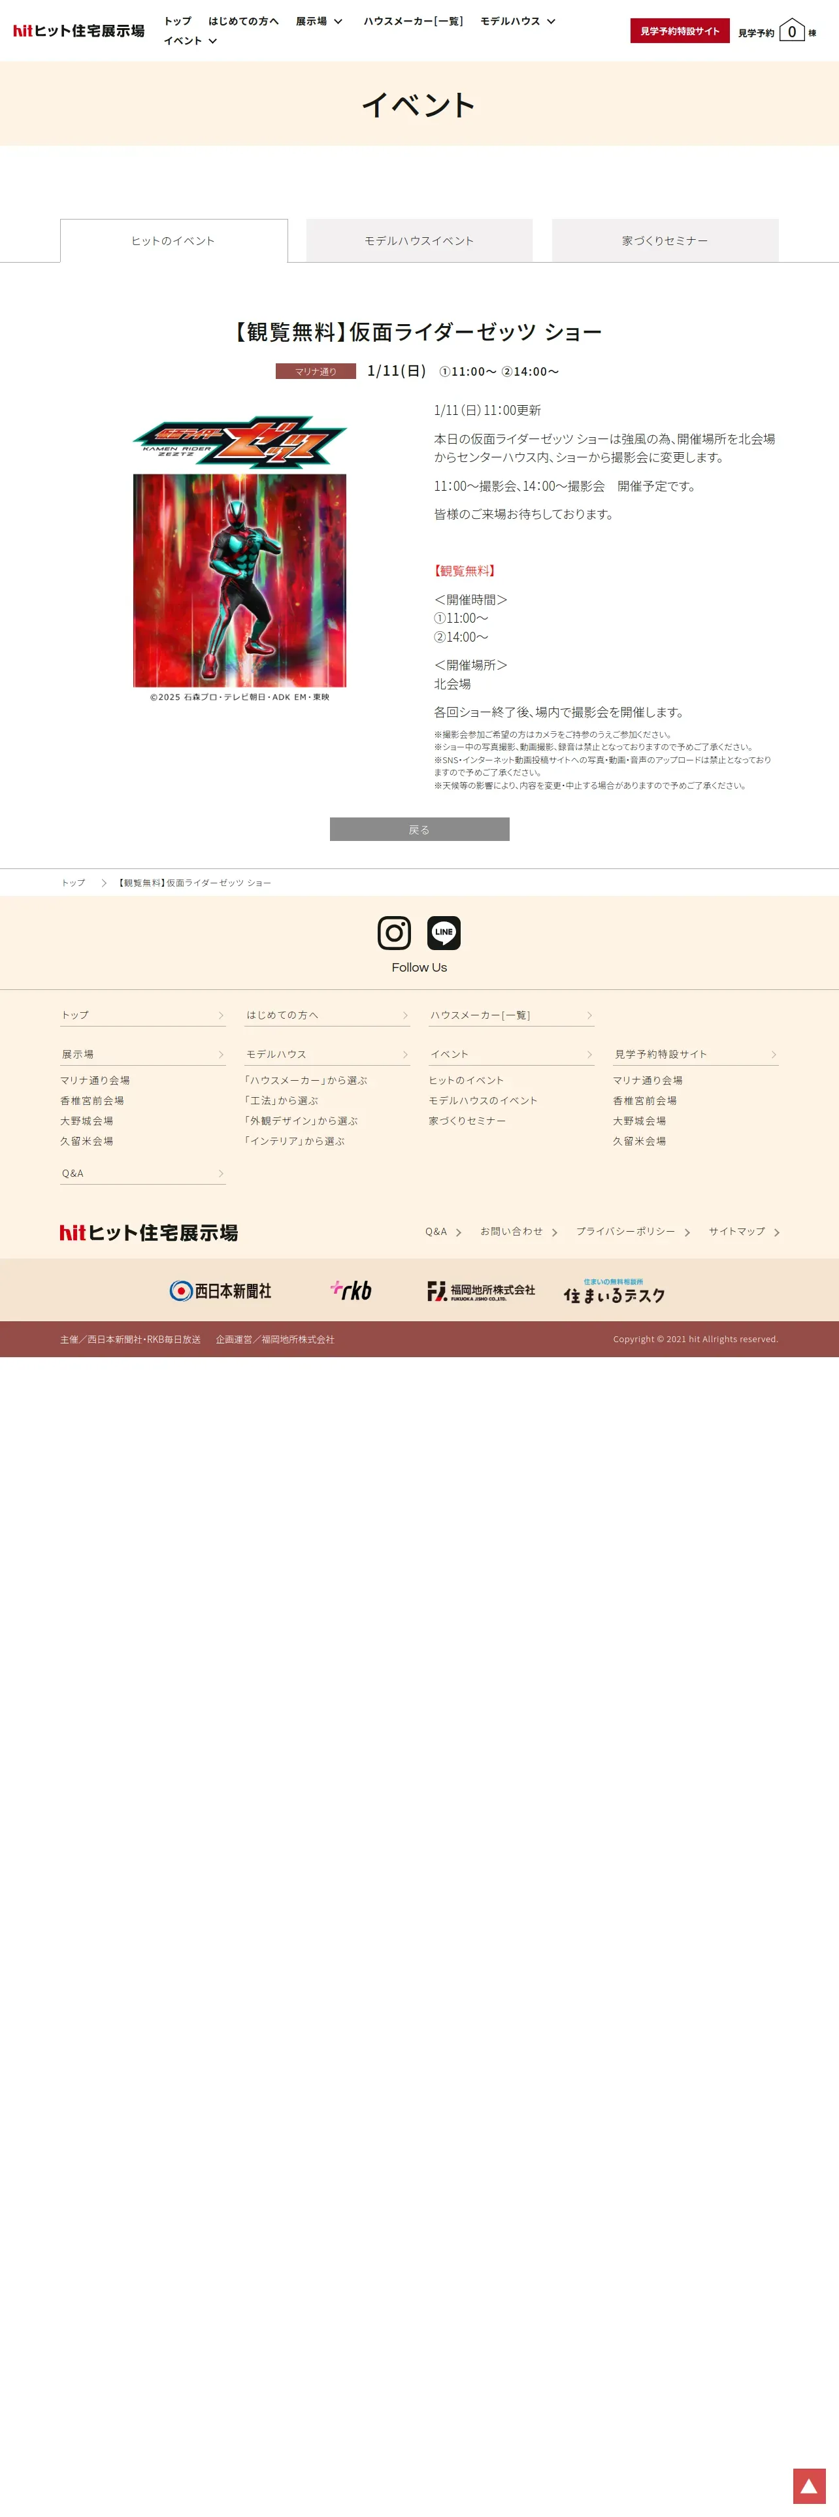Click the footer hit住宅展示場 logo
Screen dimensions: 839x2517
[148, 1232]
